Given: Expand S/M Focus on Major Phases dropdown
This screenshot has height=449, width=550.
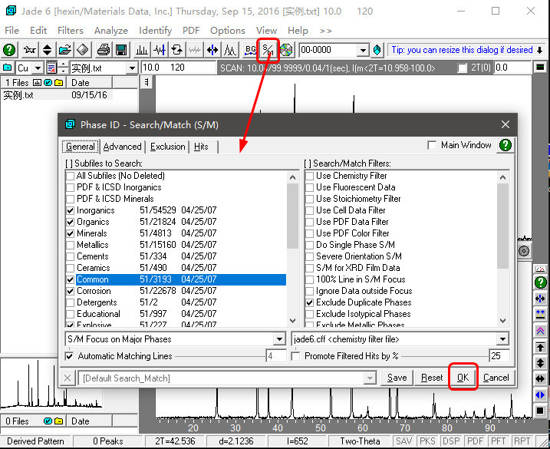Looking at the screenshot, I should pos(279,339).
